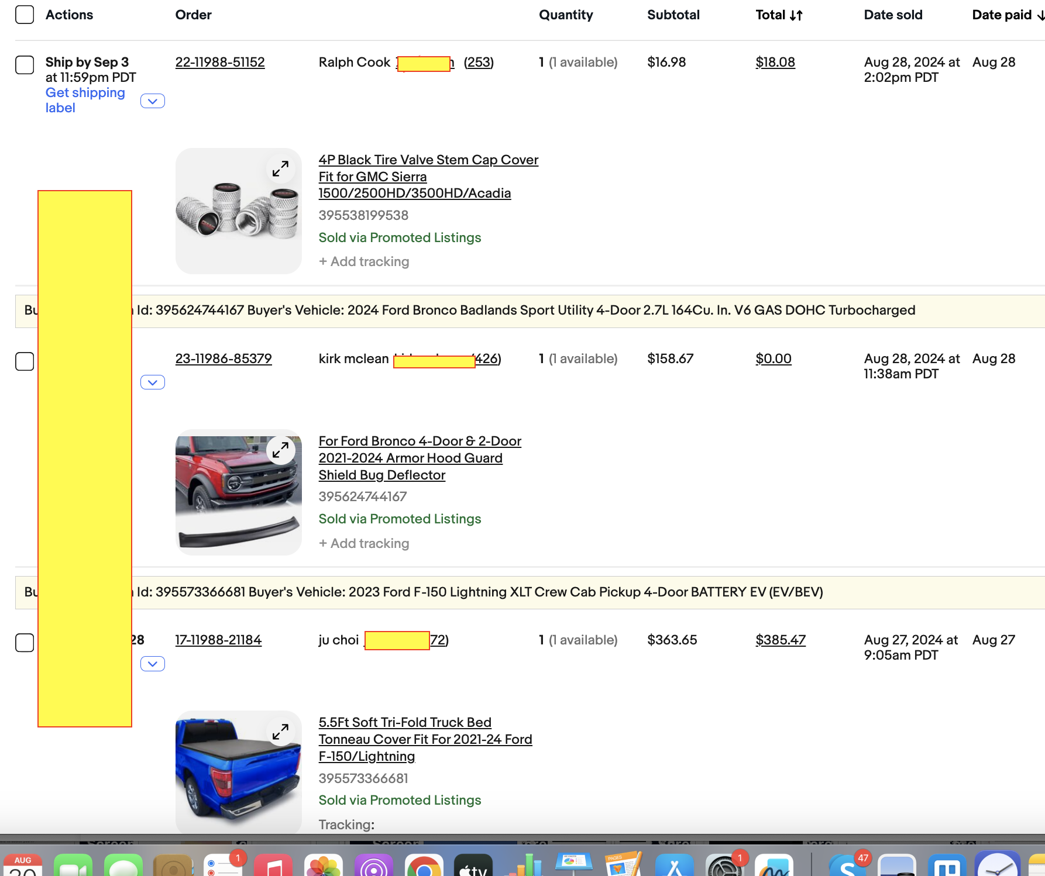
Task: Open the chevron dropdown on kirk mclean's order
Action: pos(153,382)
